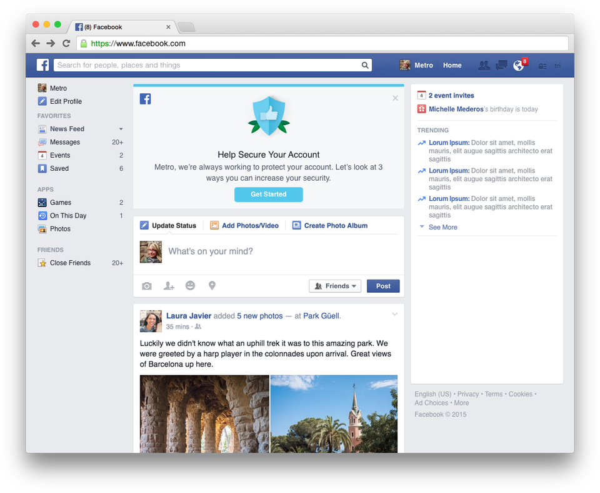The height and width of the screenshot is (493, 600).
Task: Click the Messages icon in sidebar
Action: pos(42,142)
